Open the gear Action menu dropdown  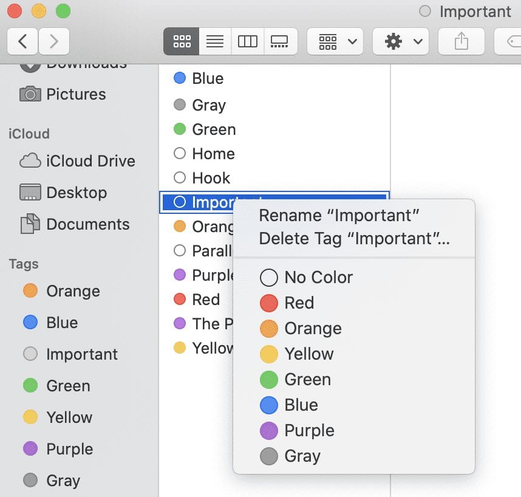pos(401,41)
